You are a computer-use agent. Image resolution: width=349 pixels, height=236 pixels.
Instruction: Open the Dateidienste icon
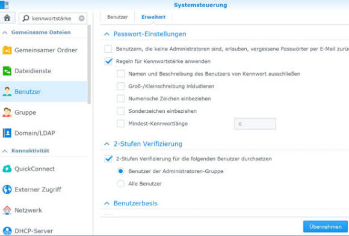pos(7,71)
